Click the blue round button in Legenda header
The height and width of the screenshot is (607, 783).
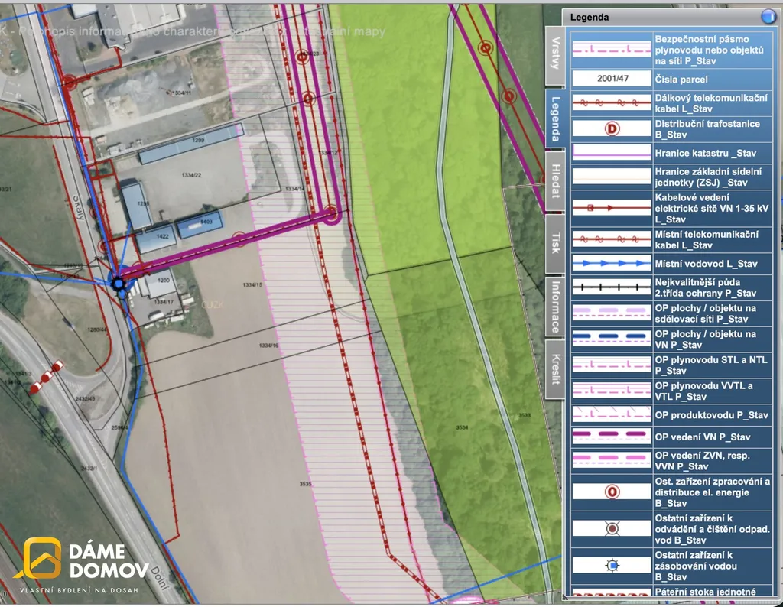tap(768, 18)
